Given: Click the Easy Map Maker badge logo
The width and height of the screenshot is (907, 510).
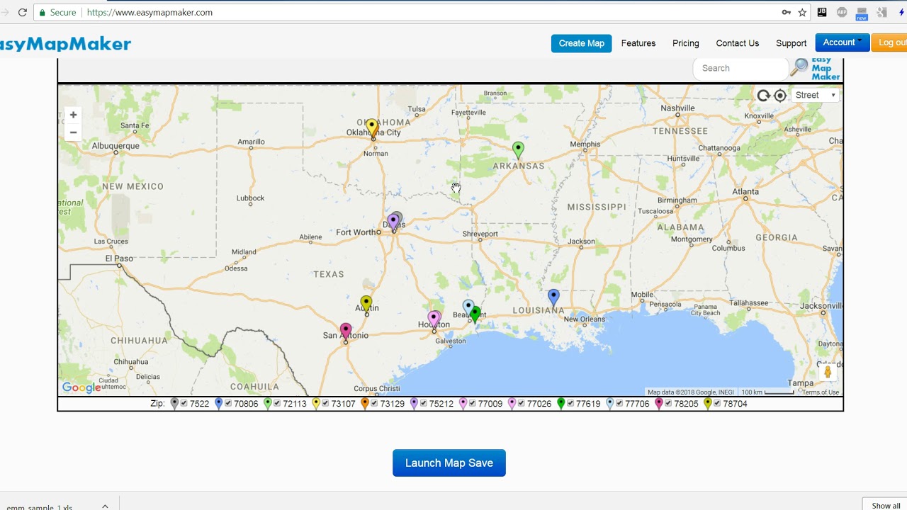Looking at the screenshot, I should click(826, 68).
